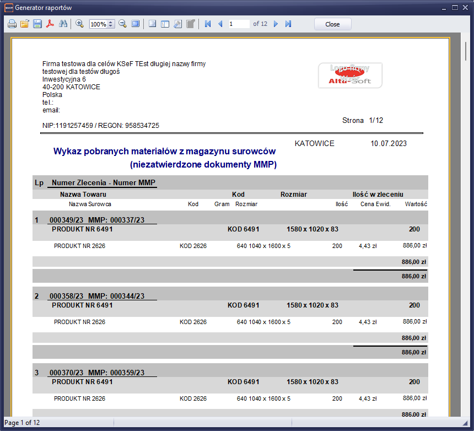The height and width of the screenshot is (431, 474).
Task: Click the Print report icon
Action: [x=12, y=24]
